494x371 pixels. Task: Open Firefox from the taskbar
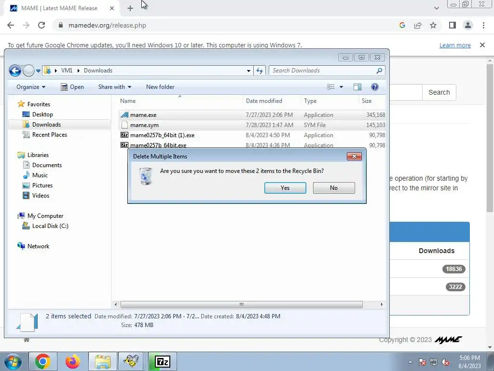[x=72, y=361]
